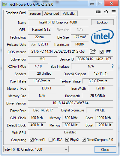
Task: Toggle the DirectCompute 5.0 checkbox
Action: click(84, 140)
